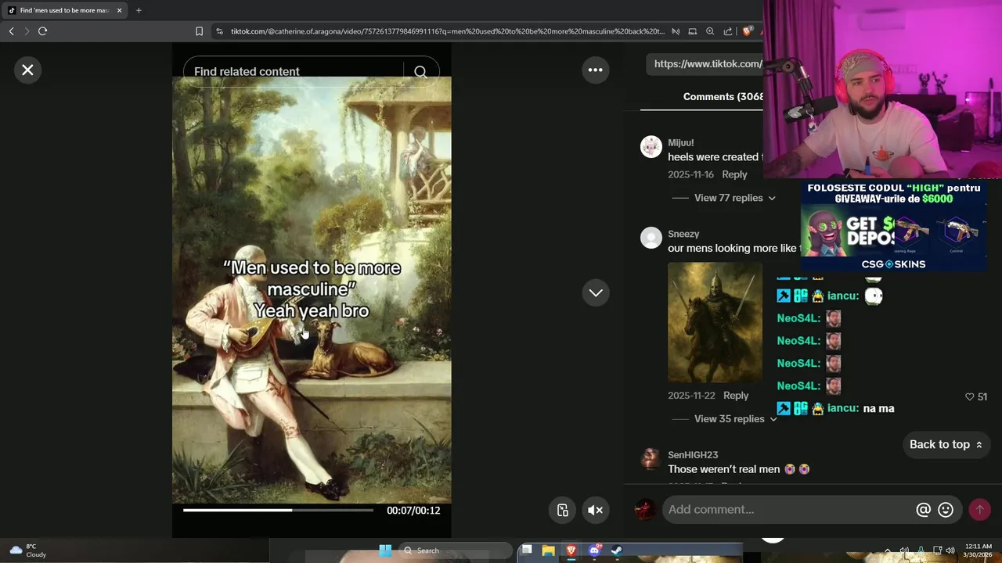This screenshot has width=1002, height=563.
Task: Open Sneezy's profile avatar
Action: 651,238
